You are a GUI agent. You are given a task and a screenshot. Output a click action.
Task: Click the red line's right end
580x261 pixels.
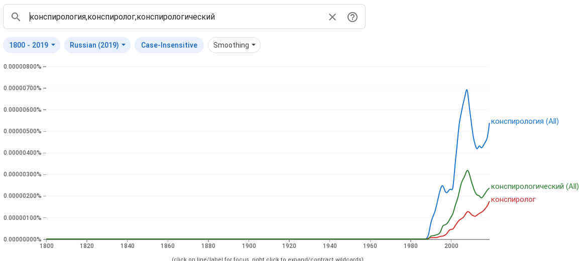489,202
